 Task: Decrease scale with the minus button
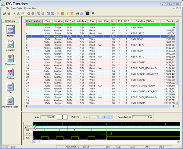(59, 117)
